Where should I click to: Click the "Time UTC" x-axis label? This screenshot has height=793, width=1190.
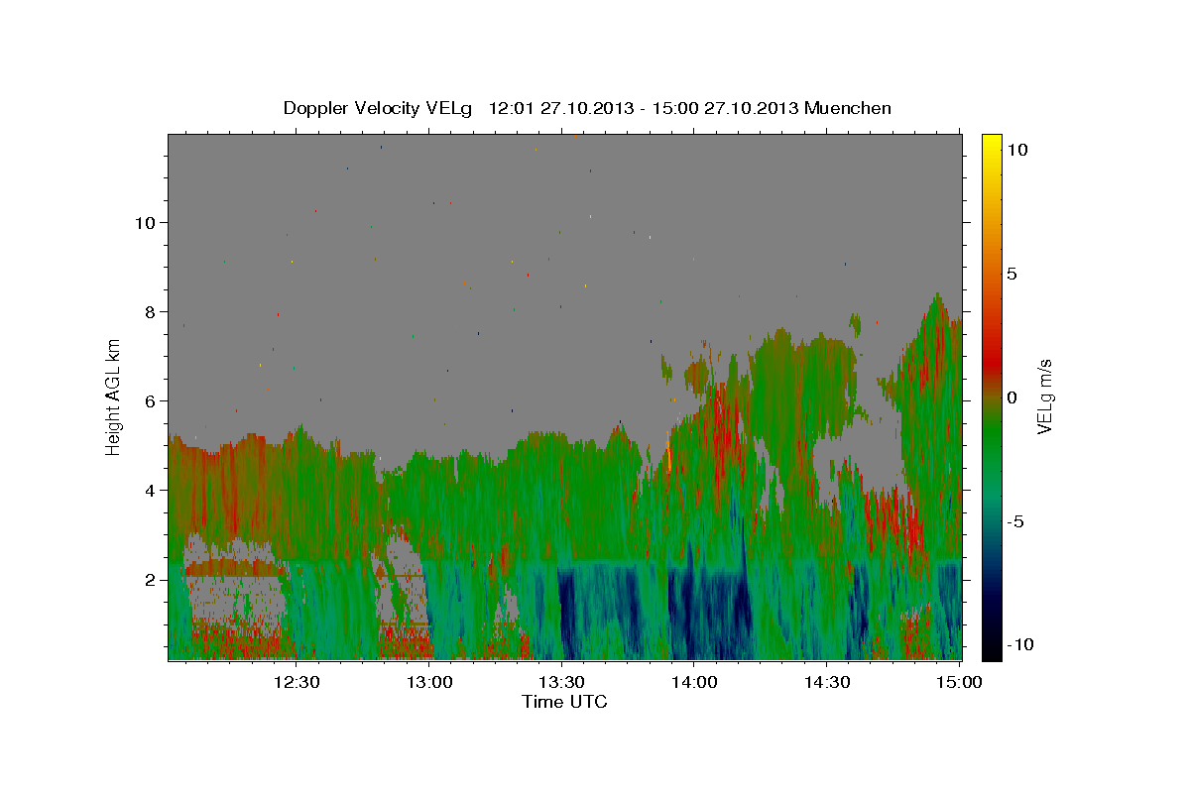point(564,702)
